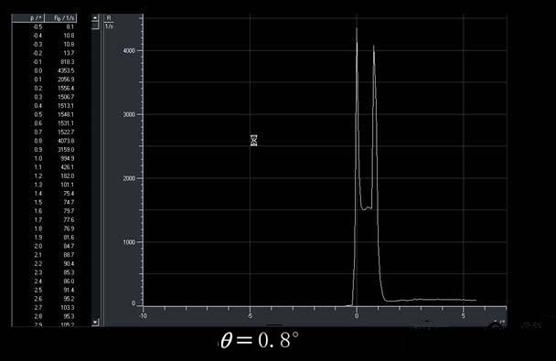Viewport: 556px width, 361px height.
Task: Click the R 1/s axis label icon
Action: [109, 22]
